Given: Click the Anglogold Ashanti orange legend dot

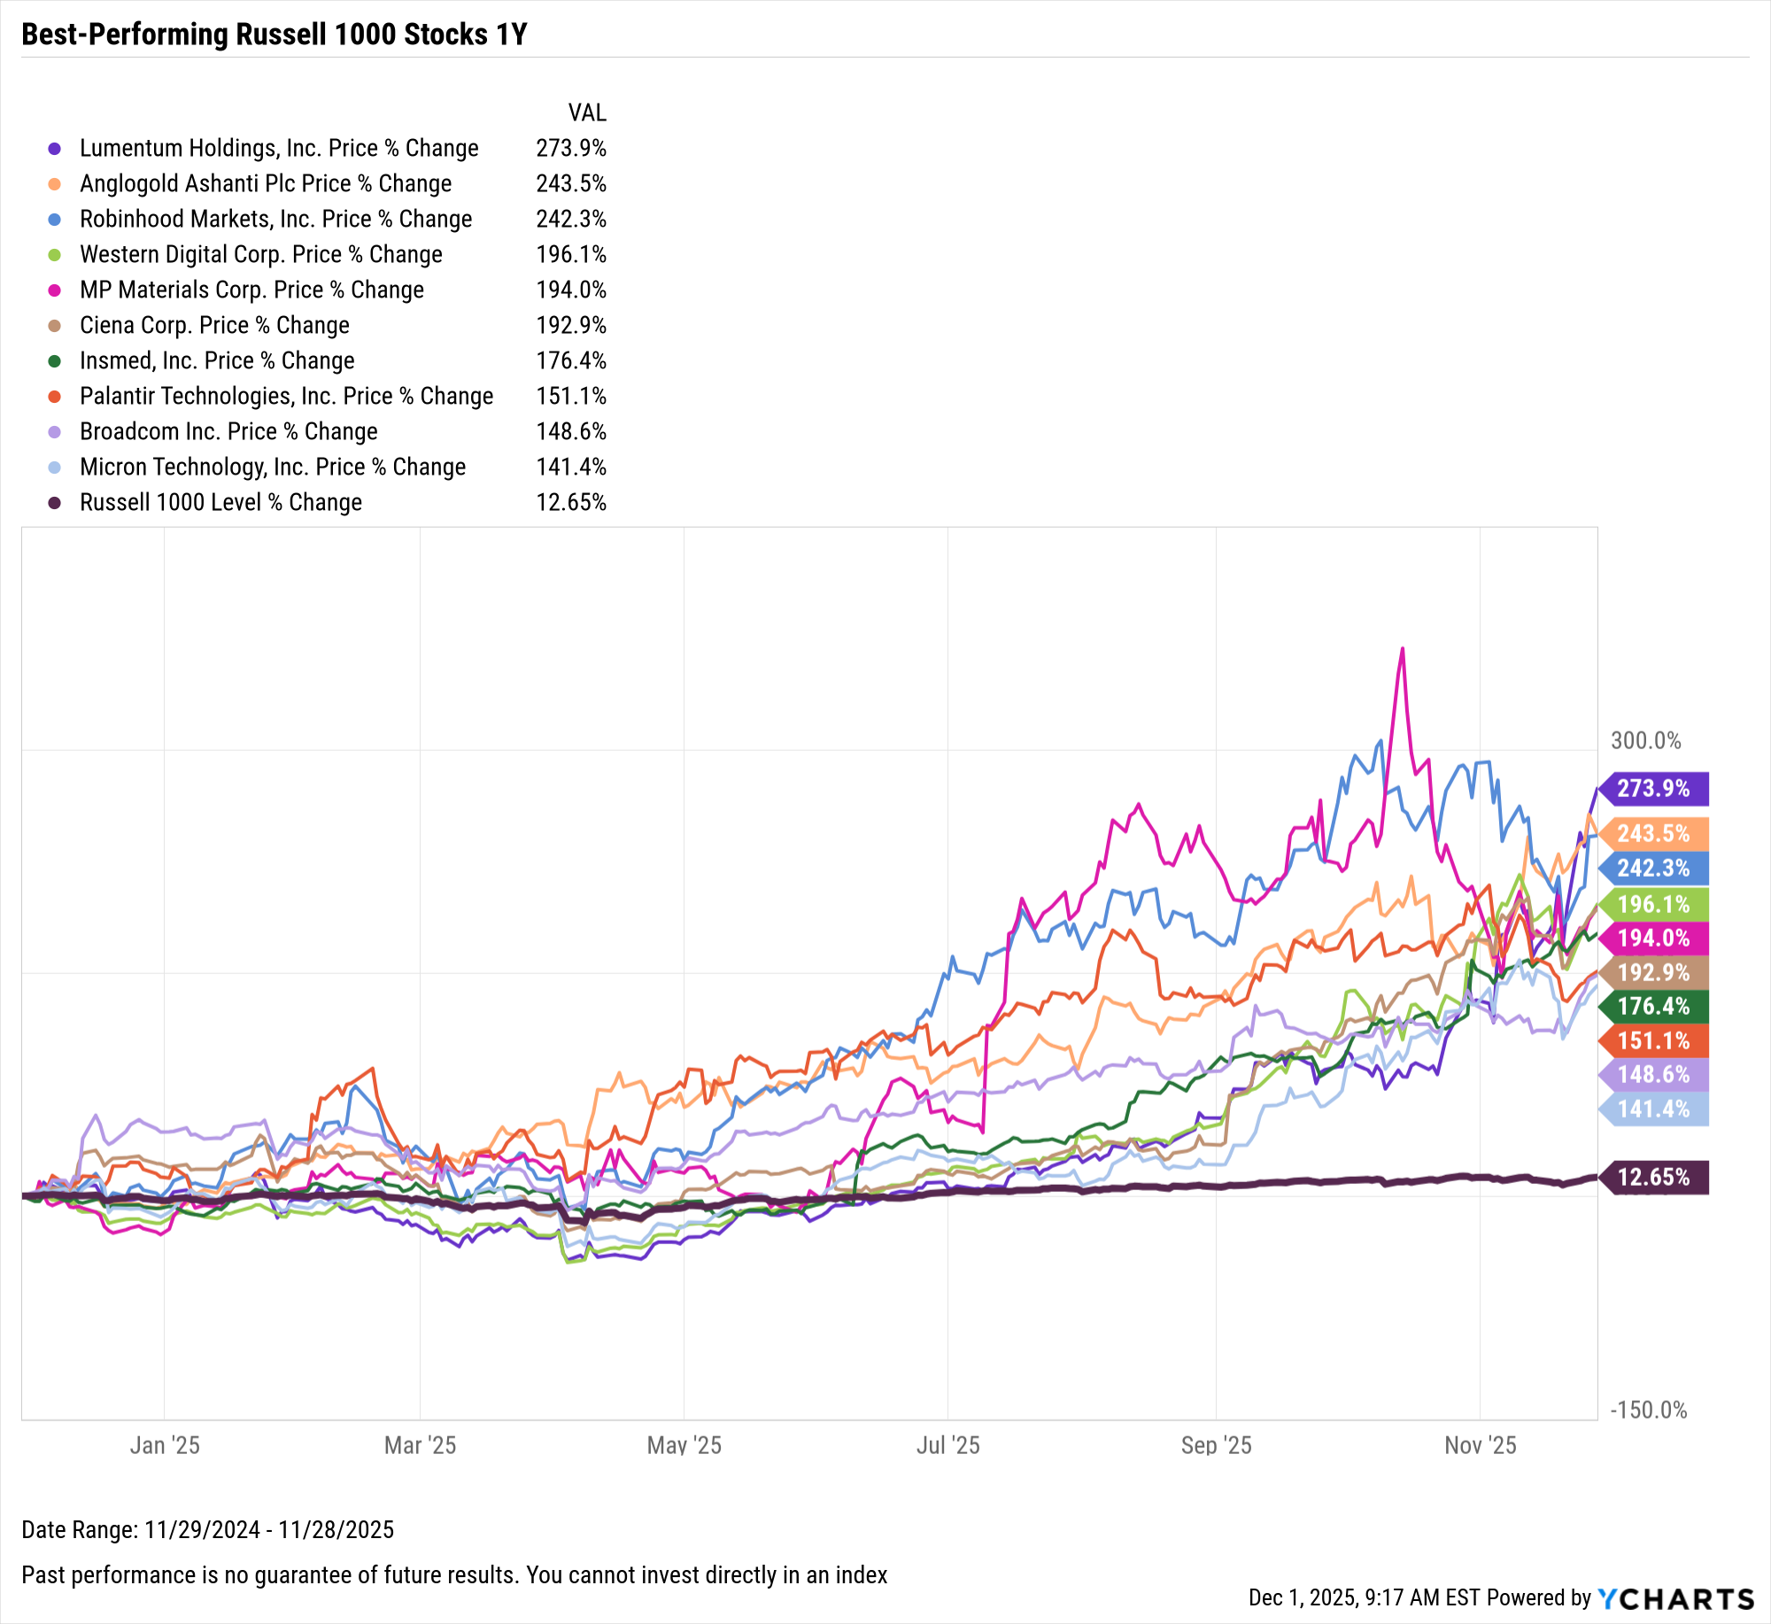Looking at the screenshot, I should (55, 184).
